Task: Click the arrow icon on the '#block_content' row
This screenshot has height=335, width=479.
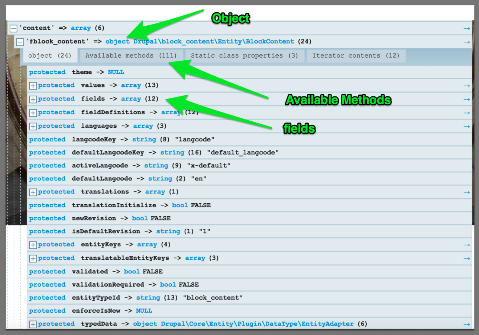Action: coord(467,42)
